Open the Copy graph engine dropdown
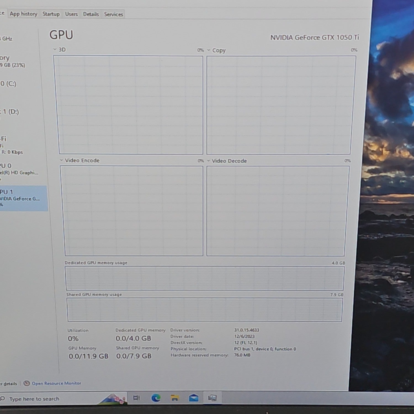 coord(209,50)
